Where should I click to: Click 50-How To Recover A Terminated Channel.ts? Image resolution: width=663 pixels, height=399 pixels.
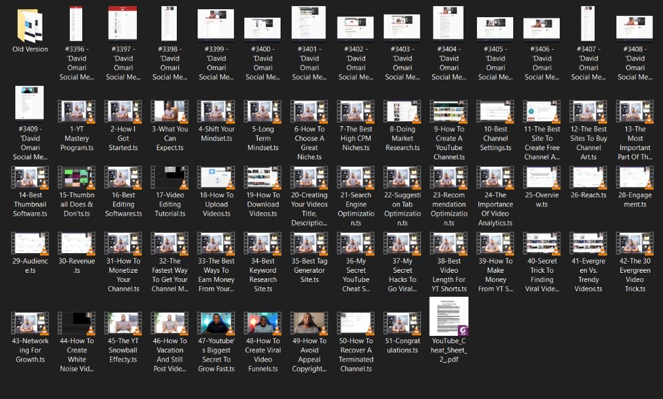click(x=356, y=324)
